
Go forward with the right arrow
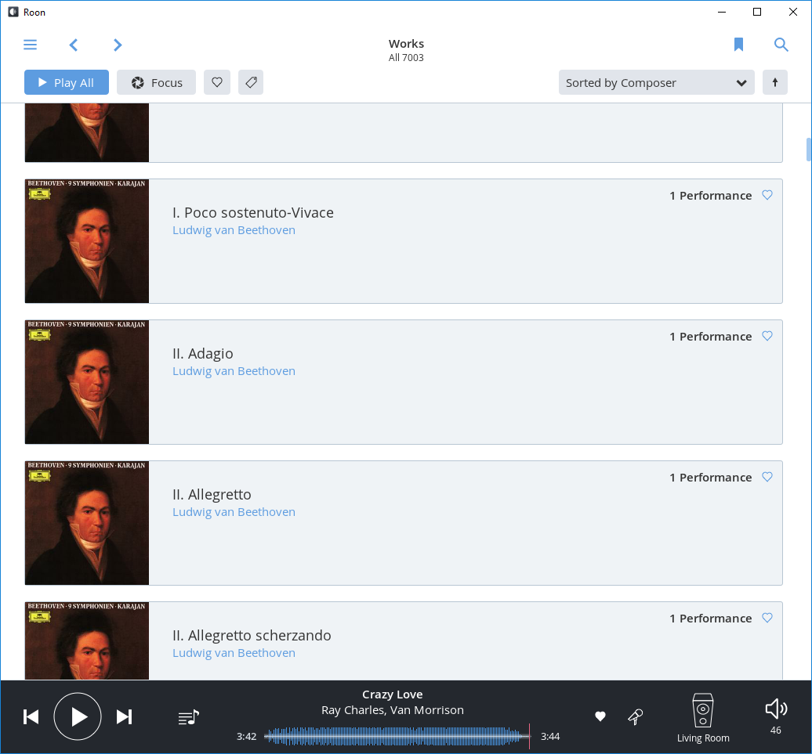118,45
